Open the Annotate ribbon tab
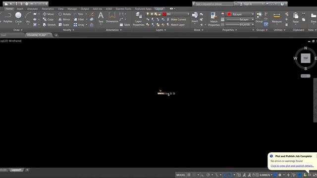Image resolution: width=317 pixels, height=178 pixels. tap(32, 9)
